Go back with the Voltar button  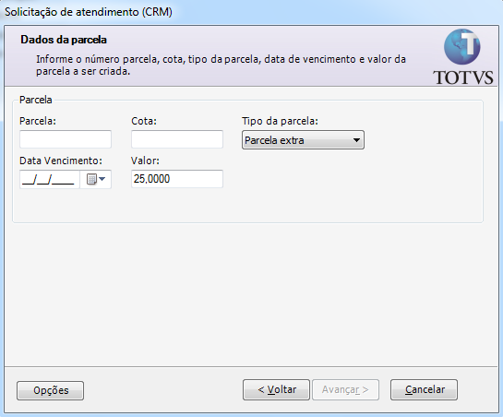(x=277, y=389)
